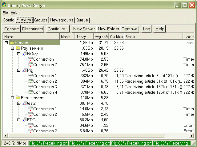The height and width of the screenshot is (147, 197).
Task: Click Pig Connection 3 active icon
Action: 30,87
